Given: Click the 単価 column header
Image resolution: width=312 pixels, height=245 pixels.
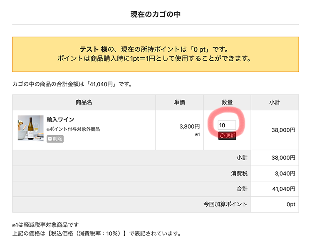Looking at the screenshot, I should click(179, 102).
